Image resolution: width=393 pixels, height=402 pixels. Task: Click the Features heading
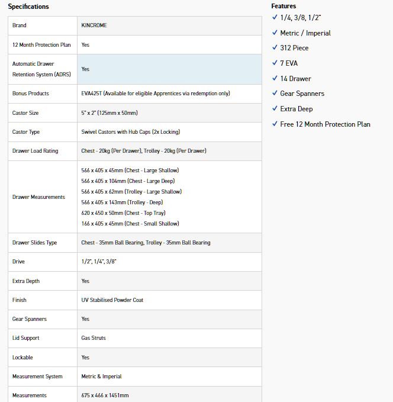(x=284, y=6)
